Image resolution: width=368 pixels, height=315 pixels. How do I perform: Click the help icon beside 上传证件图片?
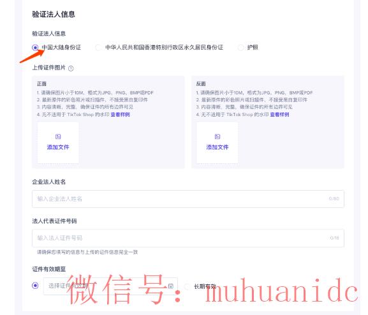click(x=71, y=68)
